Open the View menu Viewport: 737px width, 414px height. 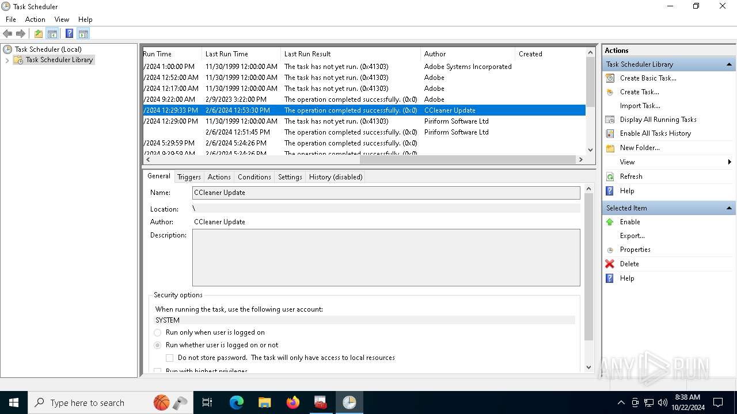click(62, 20)
